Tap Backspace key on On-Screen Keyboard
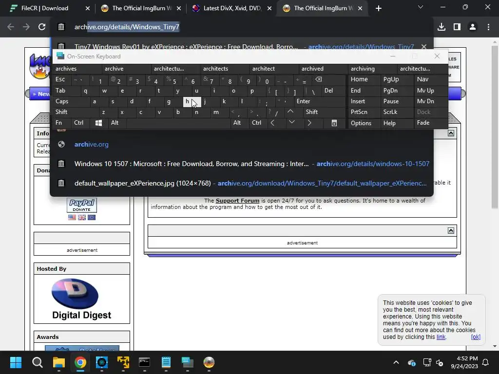 pos(329,79)
